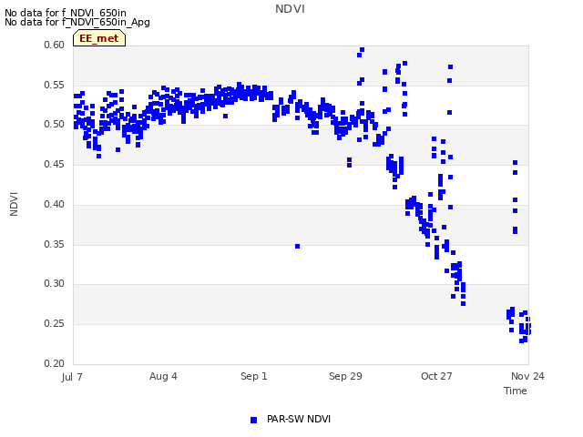Click the 0.55 y-axis tick label
The width and height of the screenshot is (583, 437).
54,85
